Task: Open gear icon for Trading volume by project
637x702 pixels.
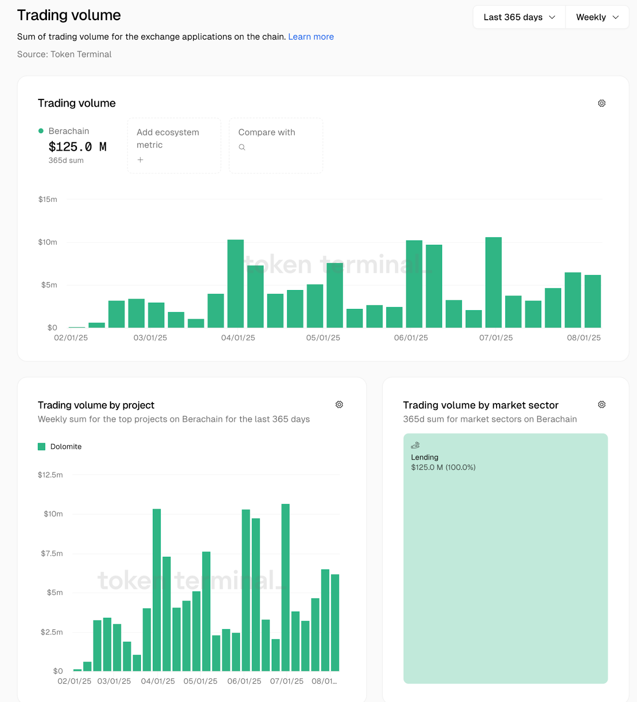Action: tap(339, 405)
